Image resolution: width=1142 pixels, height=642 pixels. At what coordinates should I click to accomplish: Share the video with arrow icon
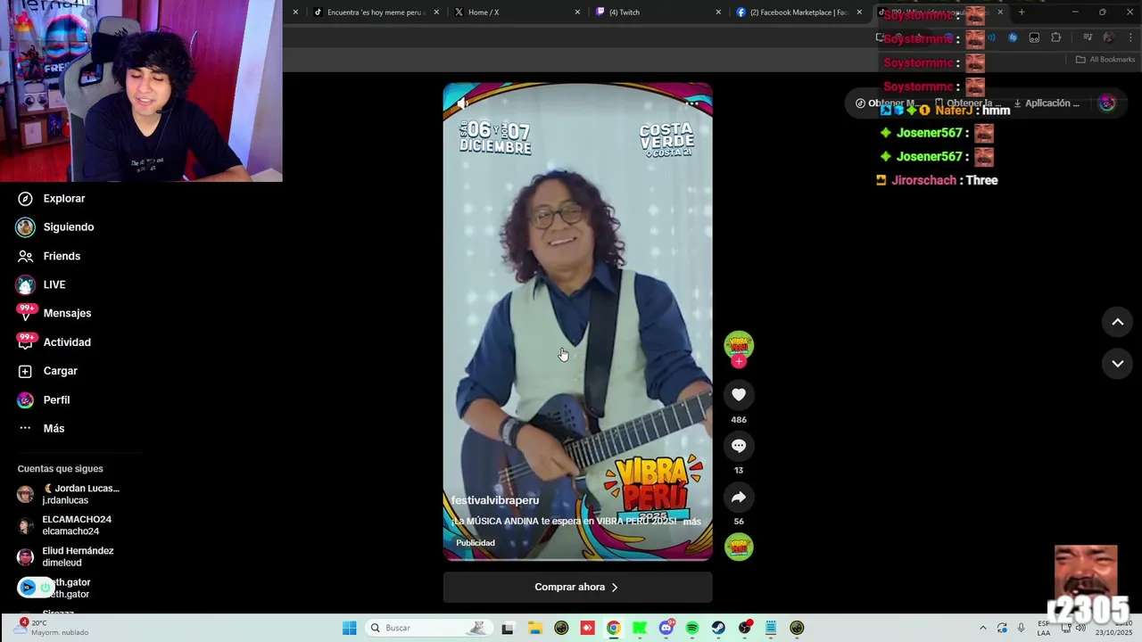coord(739,498)
